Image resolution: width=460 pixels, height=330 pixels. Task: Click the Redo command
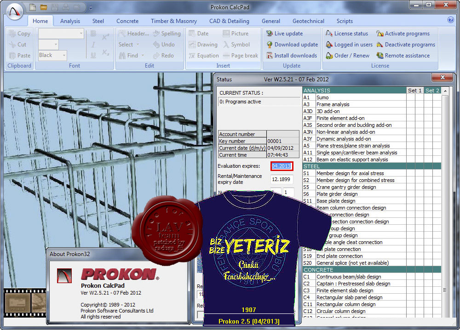point(163,56)
